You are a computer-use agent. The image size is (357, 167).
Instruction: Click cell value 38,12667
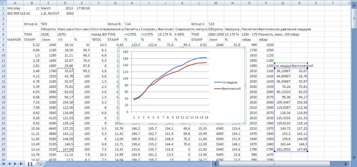pos(283,71)
